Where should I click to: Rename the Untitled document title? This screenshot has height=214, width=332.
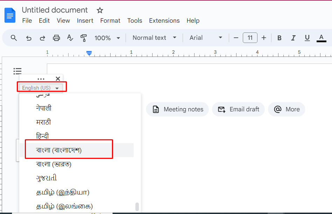click(55, 10)
